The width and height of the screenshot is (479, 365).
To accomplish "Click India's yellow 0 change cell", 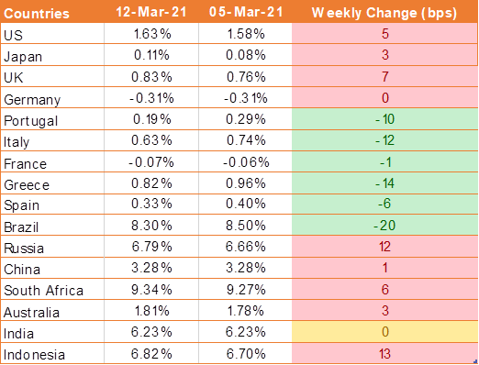I will pyautogui.click(x=384, y=332).
